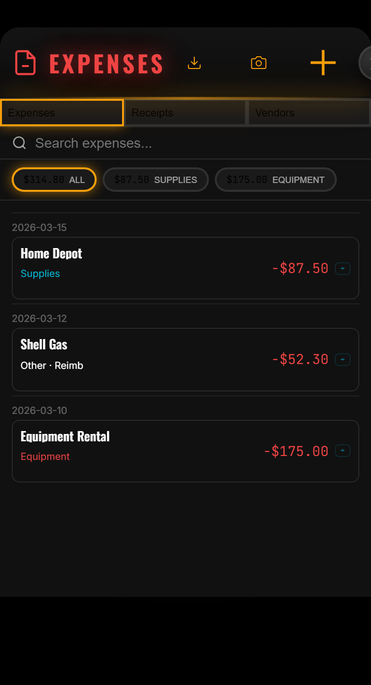Viewport: 371px width, 685px height.
Task: Open the Vendors tab
Action: click(309, 113)
